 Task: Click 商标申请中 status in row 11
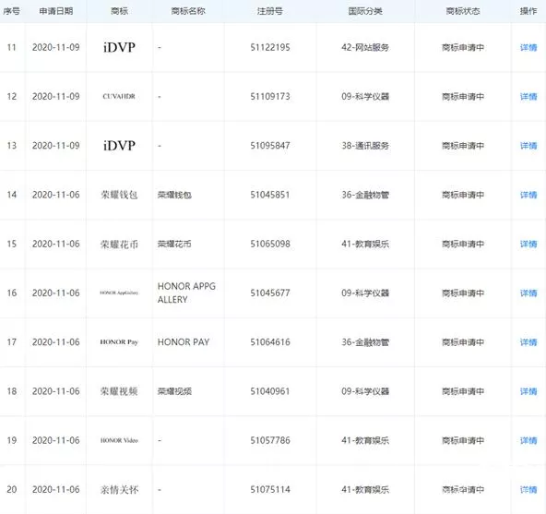[463, 47]
